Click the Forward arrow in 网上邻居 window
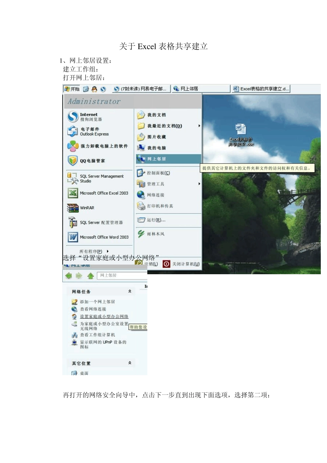 pos(79,276)
